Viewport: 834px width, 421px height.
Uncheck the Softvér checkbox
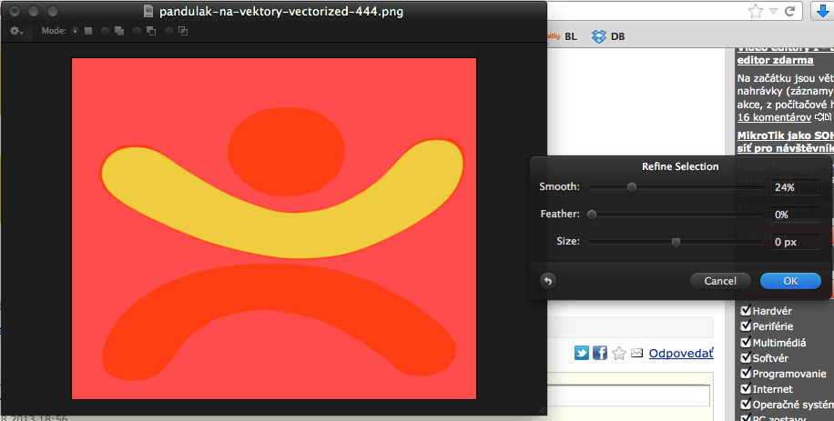pyautogui.click(x=746, y=356)
